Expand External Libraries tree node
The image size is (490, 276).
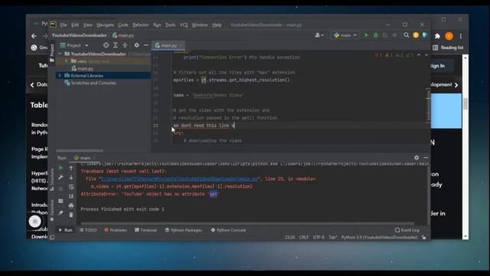(60, 75)
